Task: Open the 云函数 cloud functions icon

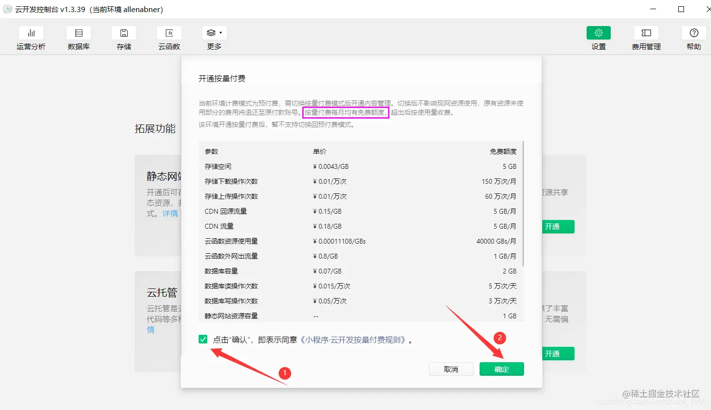Action: pyautogui.click(x=169, y=33)
